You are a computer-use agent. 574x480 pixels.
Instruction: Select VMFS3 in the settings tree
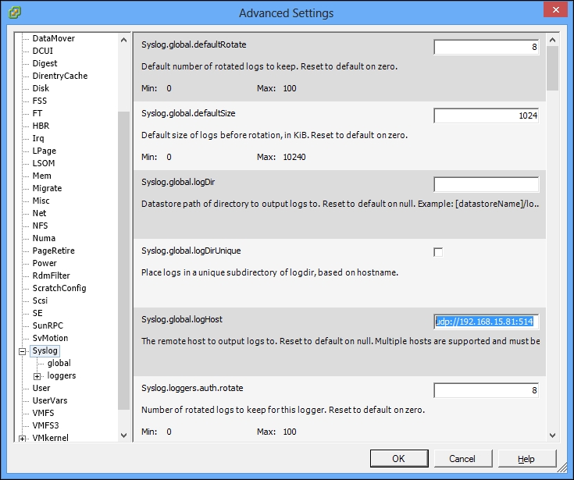45,425
